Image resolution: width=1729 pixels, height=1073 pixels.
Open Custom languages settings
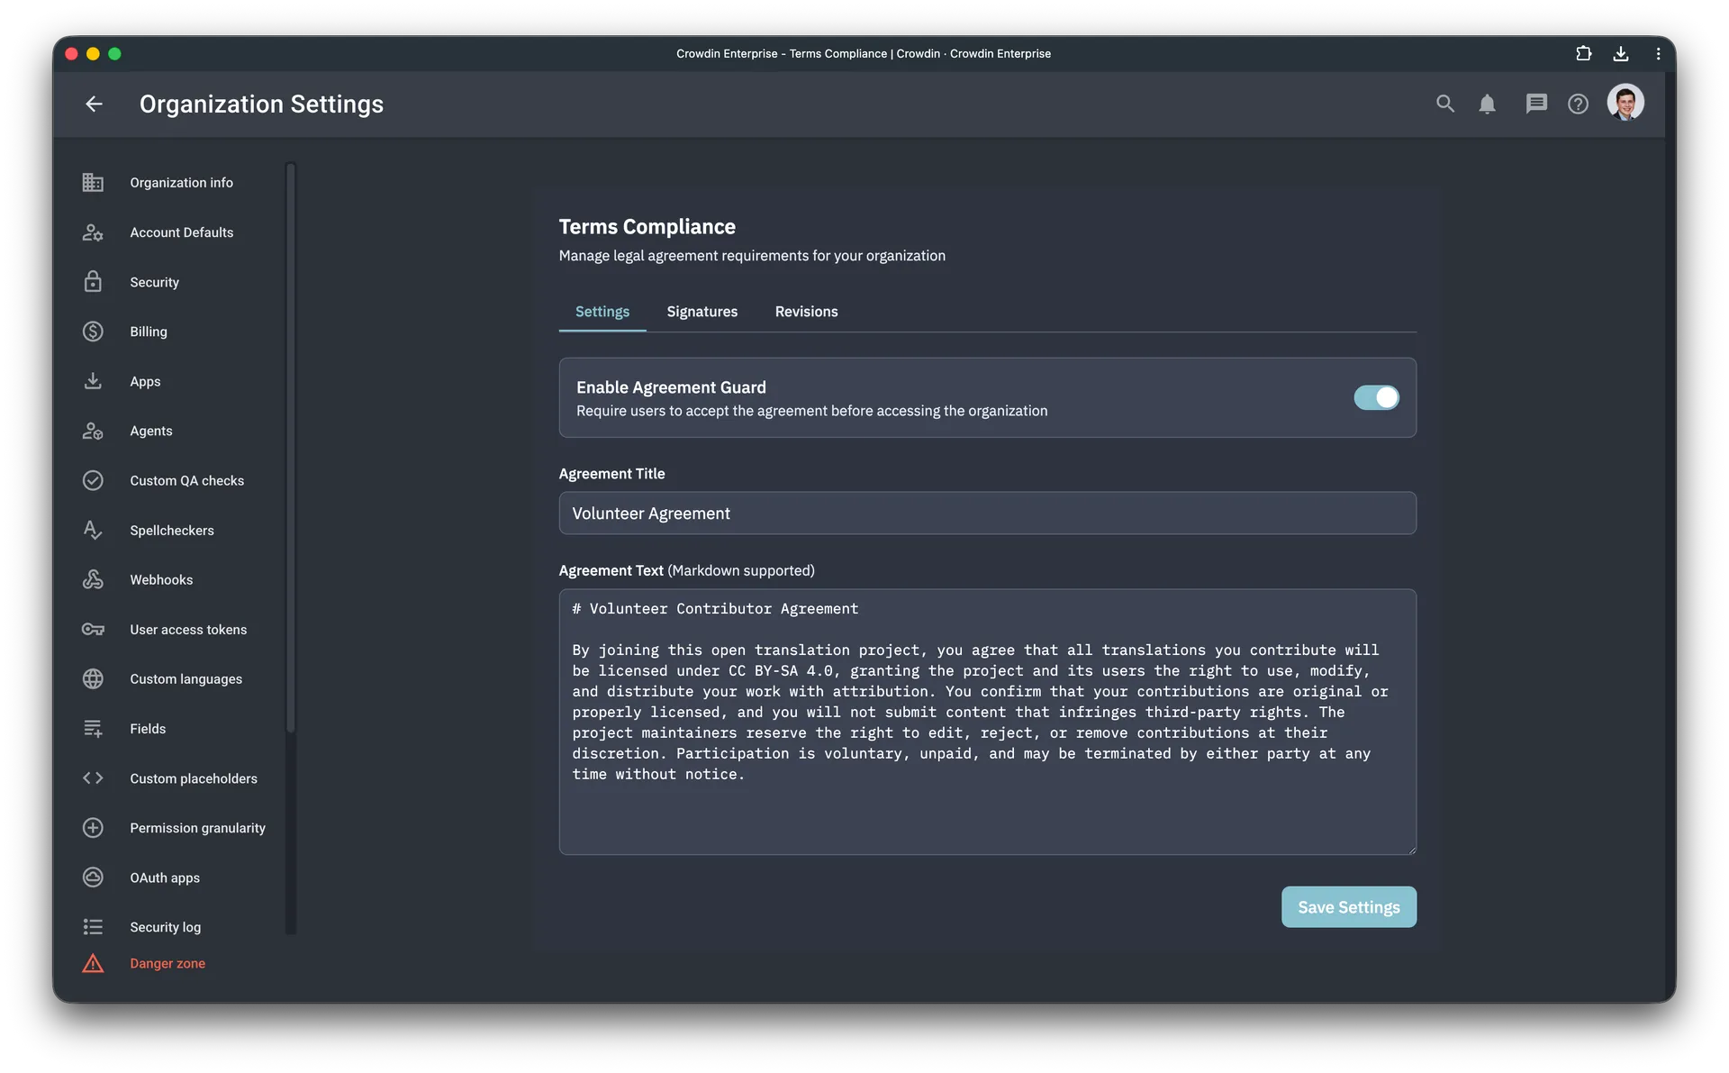point(186,678)
